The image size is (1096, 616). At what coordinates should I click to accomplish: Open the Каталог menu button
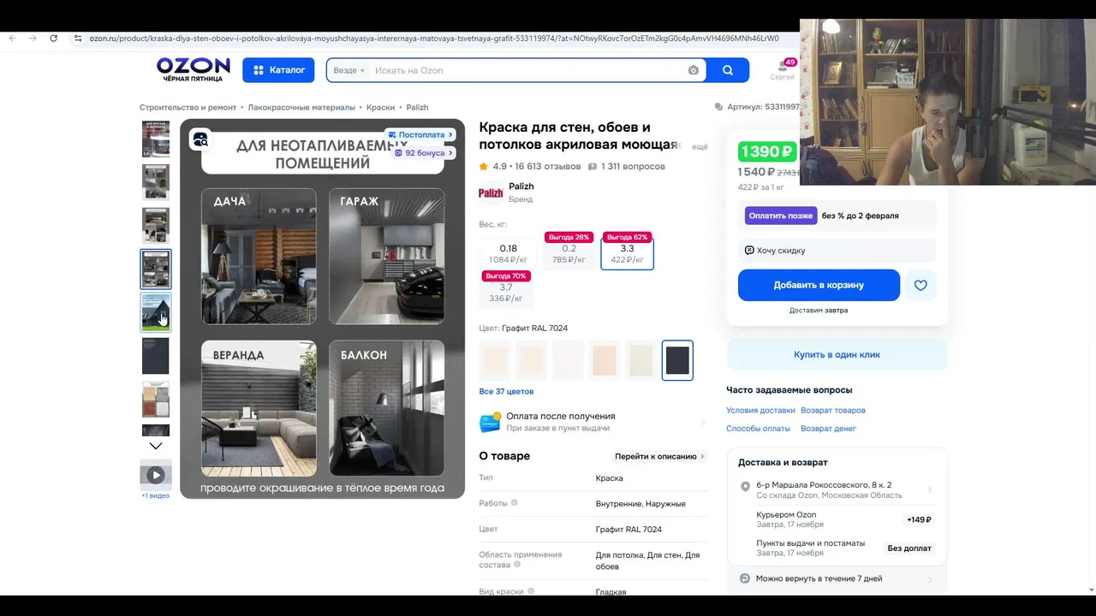[278, 70]
